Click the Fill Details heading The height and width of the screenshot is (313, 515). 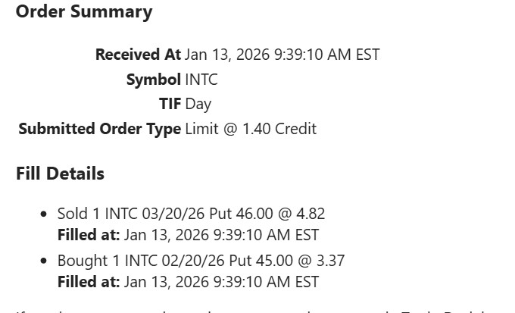(61, 174)
